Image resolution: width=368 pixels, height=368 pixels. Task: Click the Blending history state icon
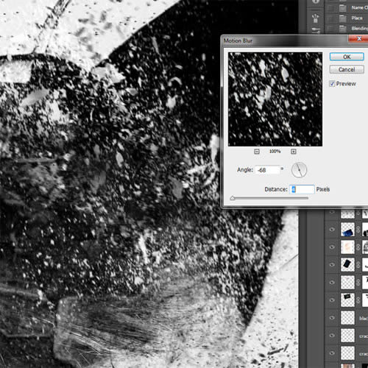tap(343, 29)
